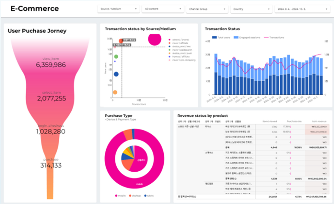Click the purchase stage value 314,133
Screen dimensions: 334x204
51,166
